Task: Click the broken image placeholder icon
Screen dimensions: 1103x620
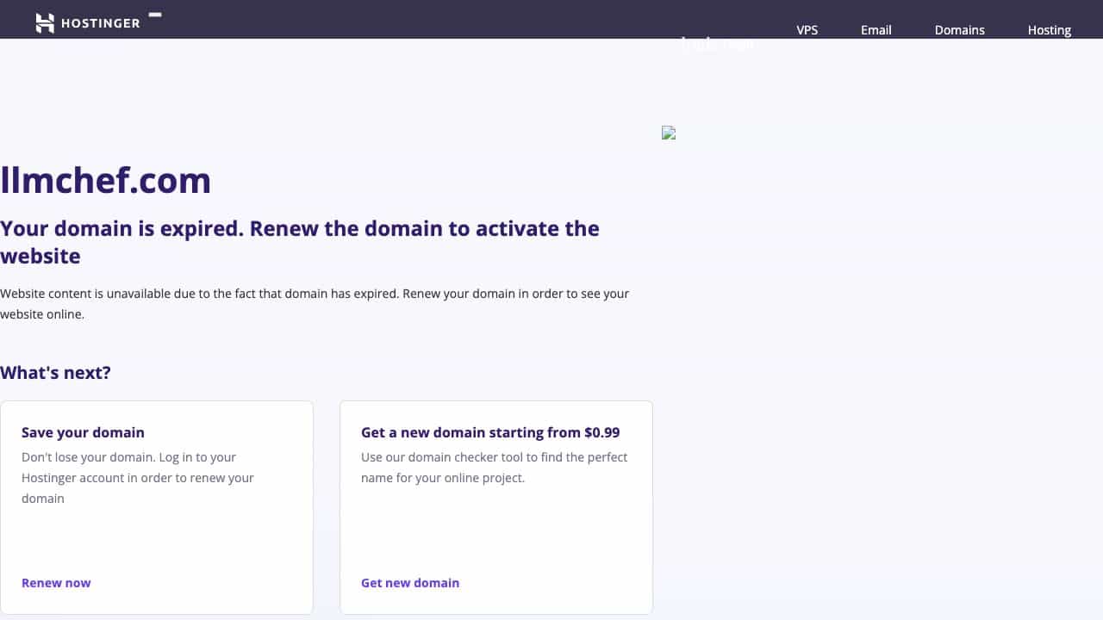Action: click(669, 133)
